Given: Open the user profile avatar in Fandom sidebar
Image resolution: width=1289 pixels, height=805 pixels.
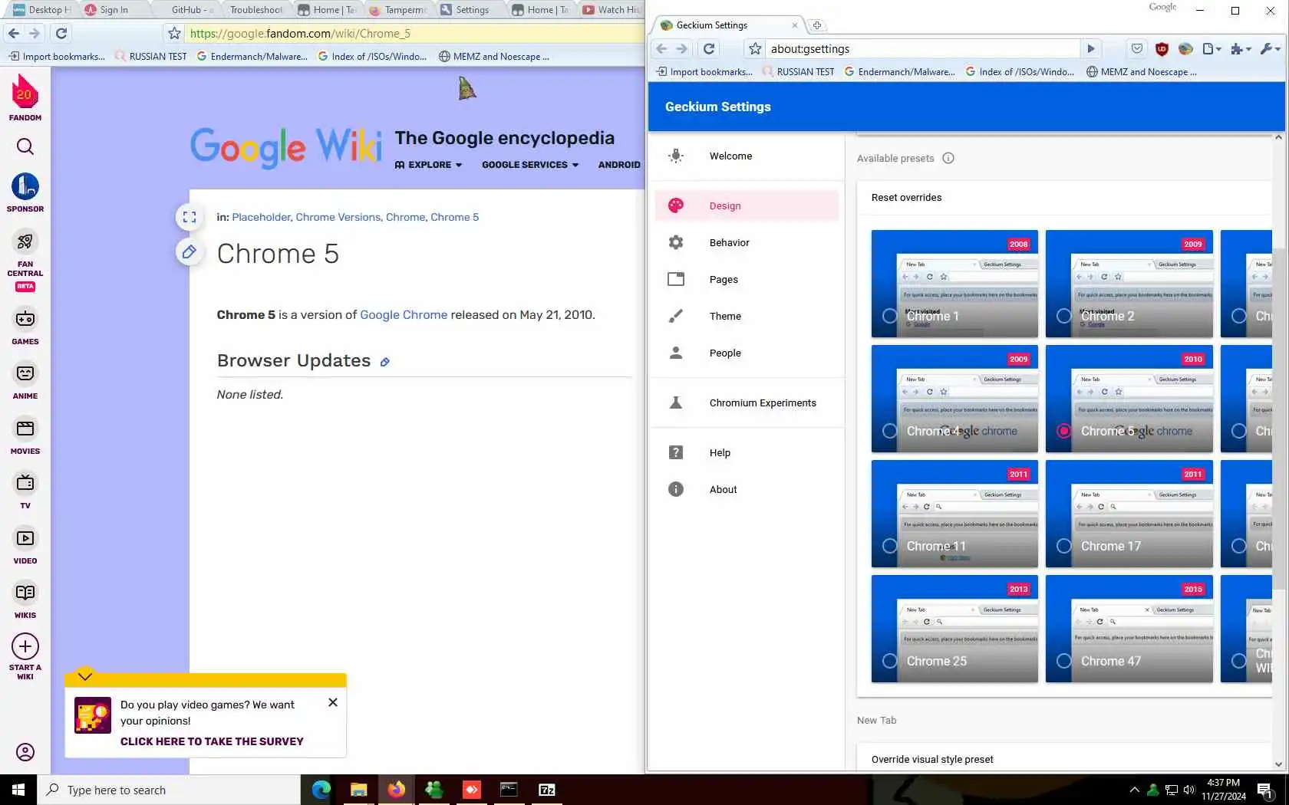Looking at the screenshot, I should pos(25,752).
